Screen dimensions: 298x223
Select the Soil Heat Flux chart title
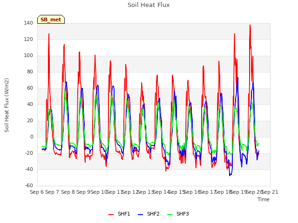[149, 5]
